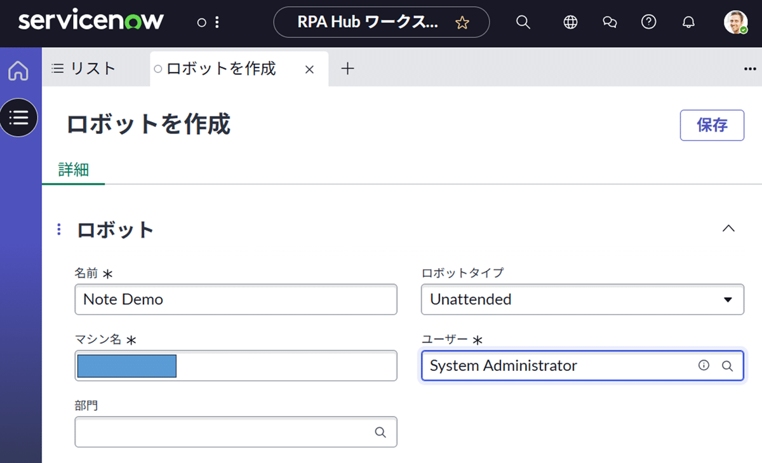Viewport: 762px width, 463px height.
Task: Star the RPA Hub ワークスペース as favorite
Action: click(x=462, y=22)
